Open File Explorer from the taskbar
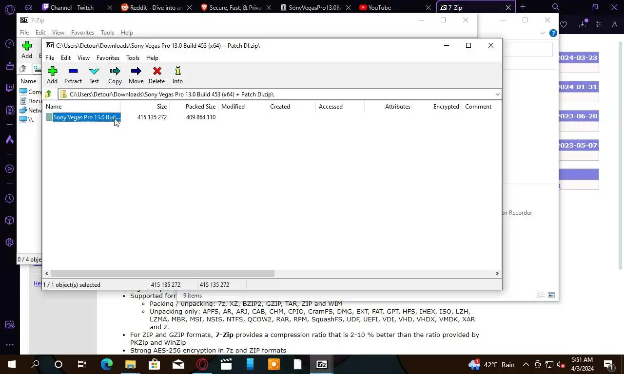 pos(130,364)
